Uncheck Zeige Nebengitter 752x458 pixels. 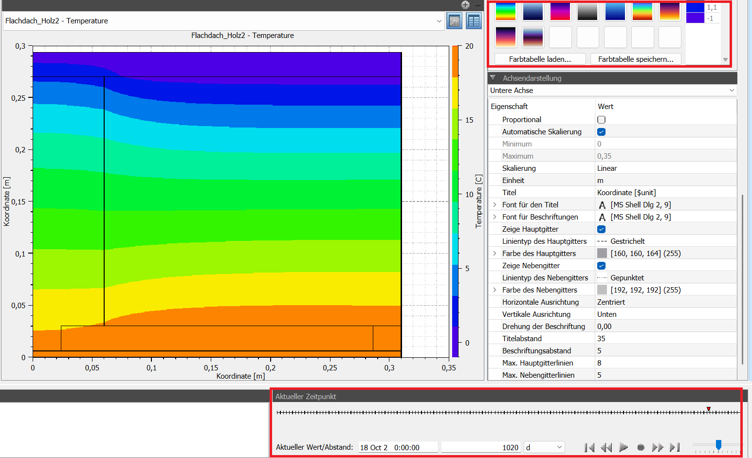pyautogui.click(x=602, y=266)
